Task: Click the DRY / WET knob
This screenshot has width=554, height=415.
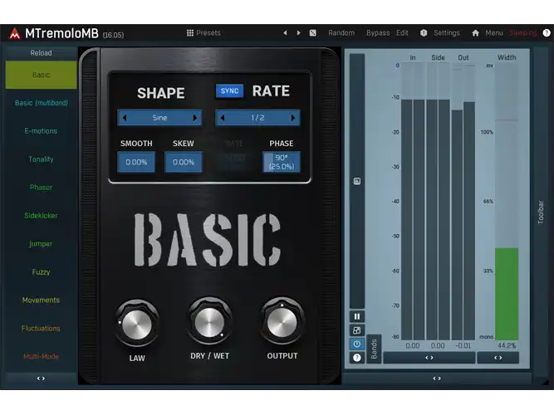Action: point(209,322)
